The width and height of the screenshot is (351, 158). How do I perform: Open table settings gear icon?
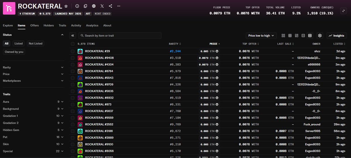[x=320, y=36]
